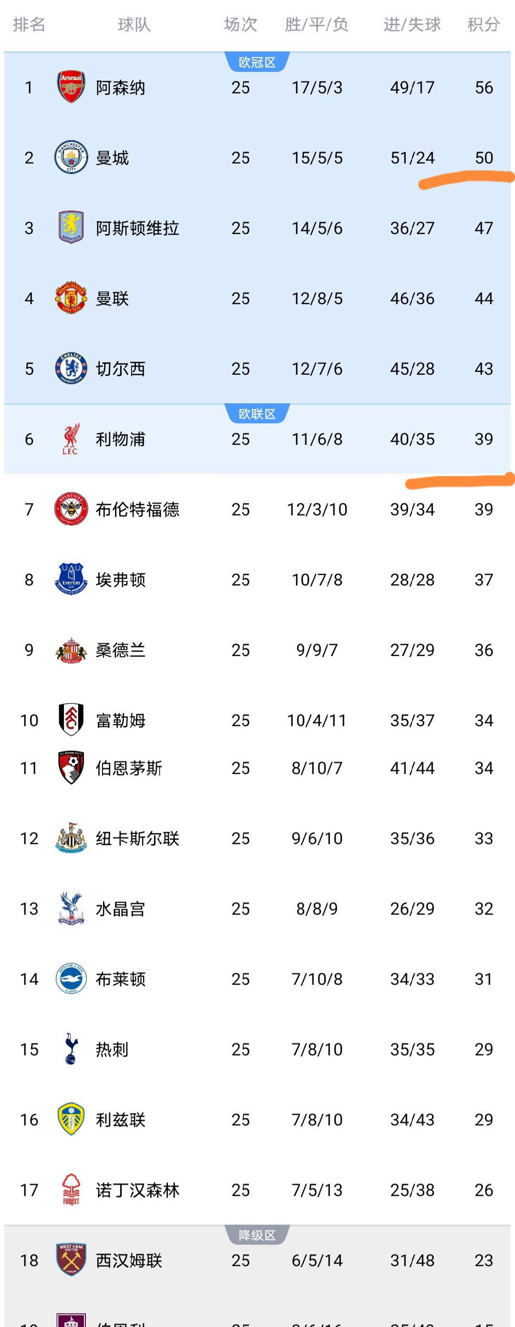Tap the Manchester City crest
The height and width of the screenshot is (1327, 515).
71,158
